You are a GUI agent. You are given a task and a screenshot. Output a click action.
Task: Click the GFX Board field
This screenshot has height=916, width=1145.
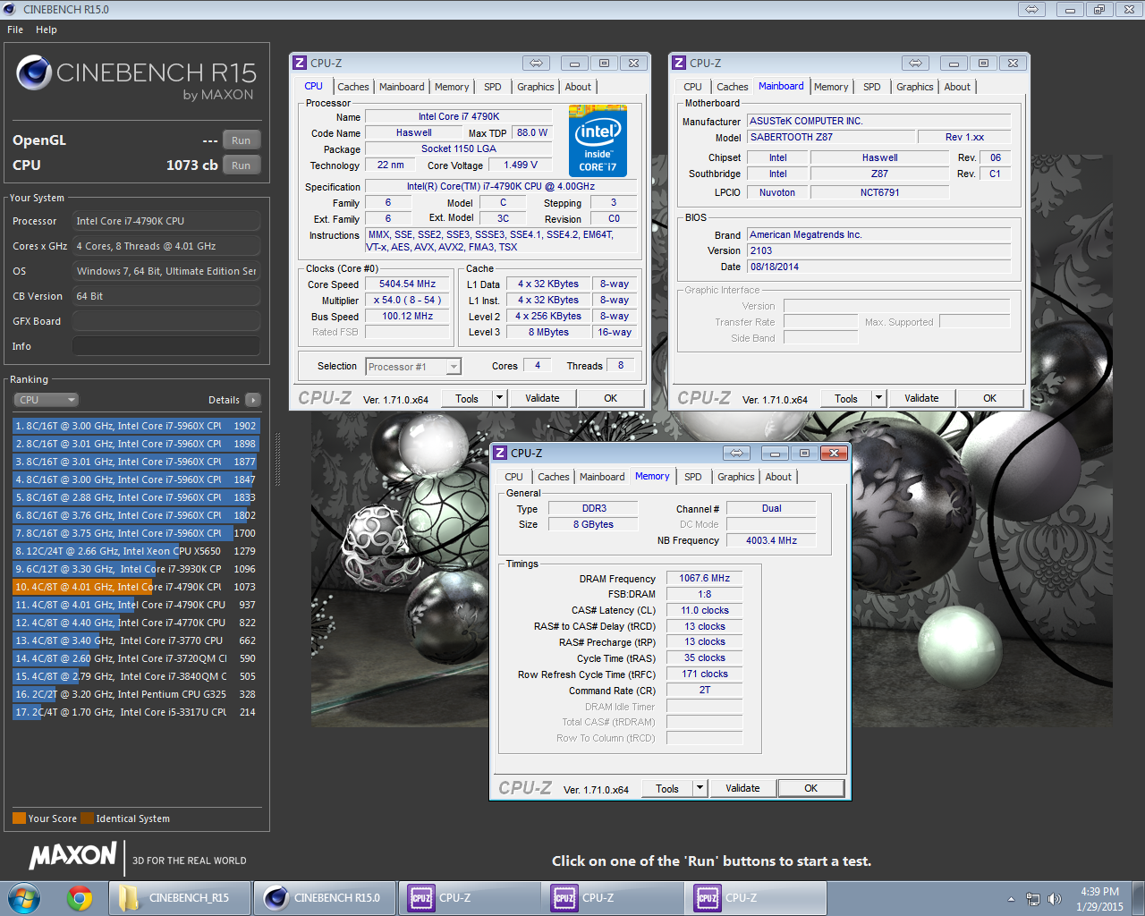pyautogui.click(x=166, y=321)
